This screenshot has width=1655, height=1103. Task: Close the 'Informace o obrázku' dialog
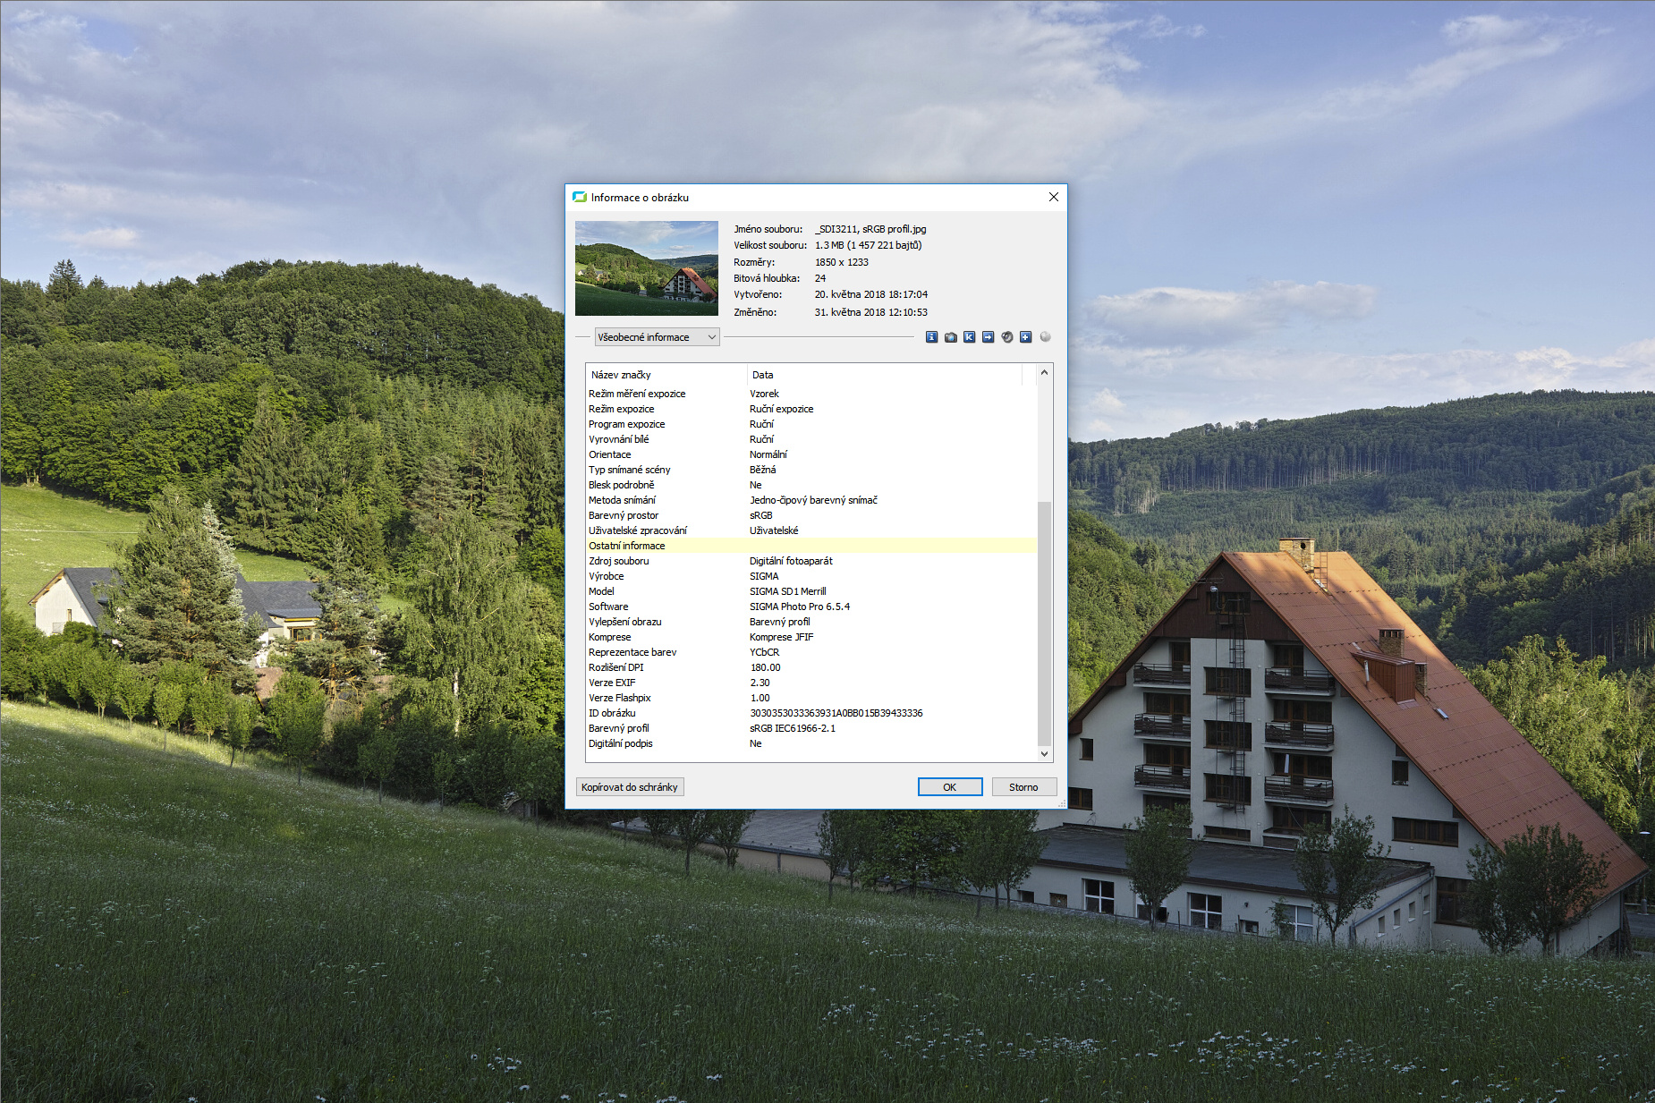pos(1053,198)
